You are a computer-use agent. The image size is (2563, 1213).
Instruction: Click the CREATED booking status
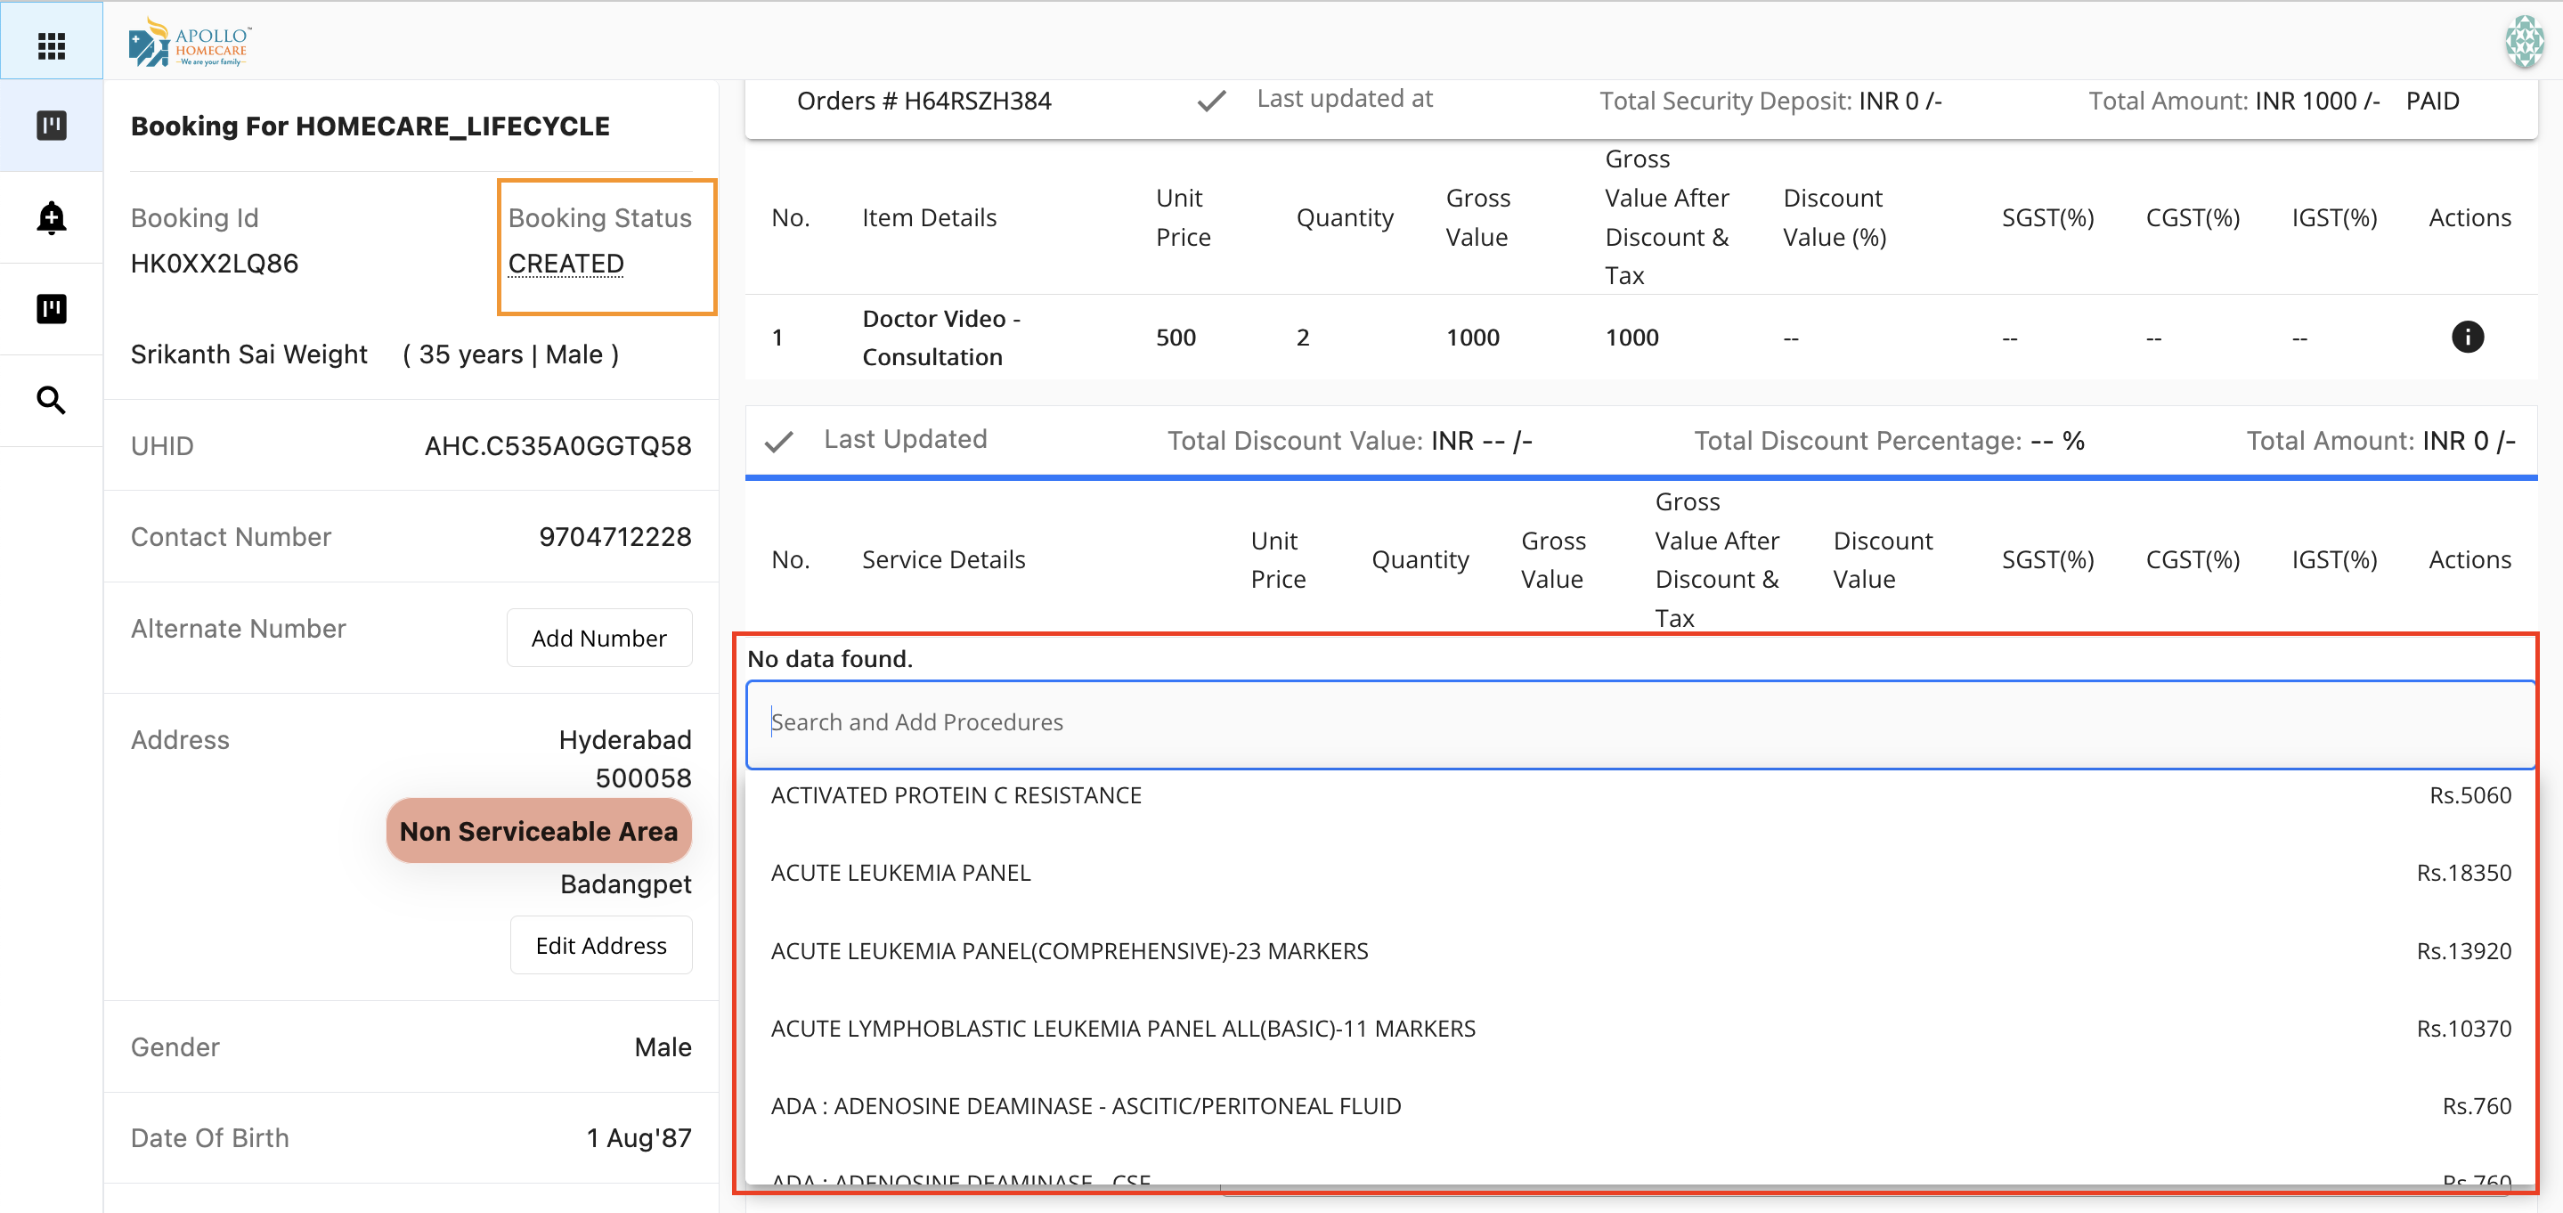[565, 264]
